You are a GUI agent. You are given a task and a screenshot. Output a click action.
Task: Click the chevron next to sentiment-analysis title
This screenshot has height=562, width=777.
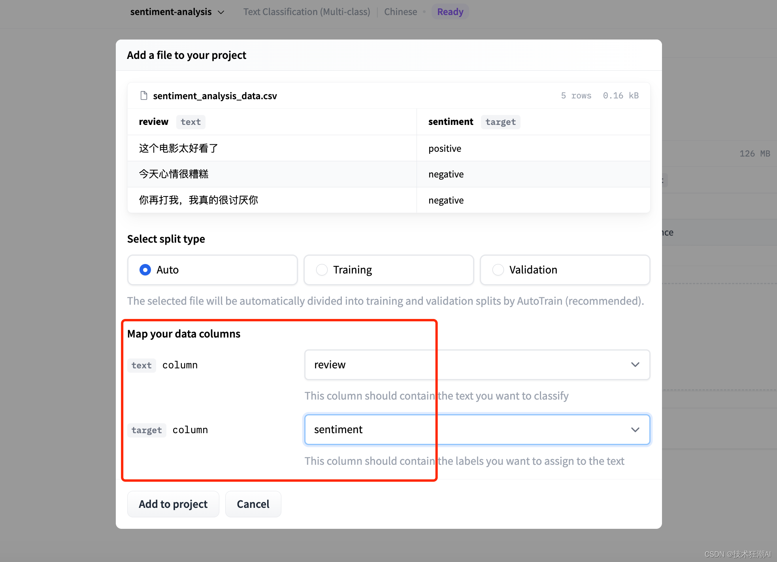click(x=221, y=11)
